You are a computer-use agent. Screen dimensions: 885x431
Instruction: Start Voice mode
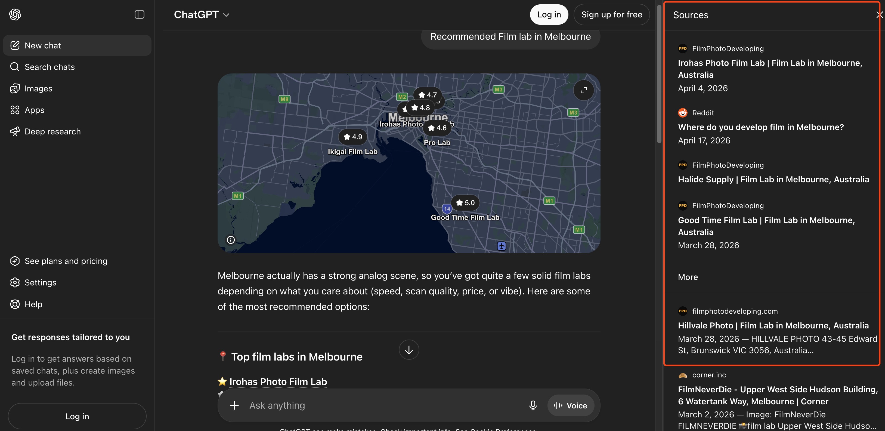tap(571, 406)
